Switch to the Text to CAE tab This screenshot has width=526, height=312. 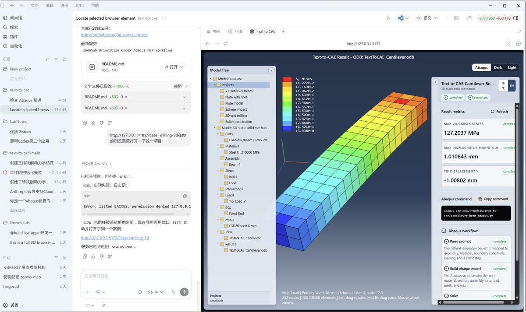[263, 32]
